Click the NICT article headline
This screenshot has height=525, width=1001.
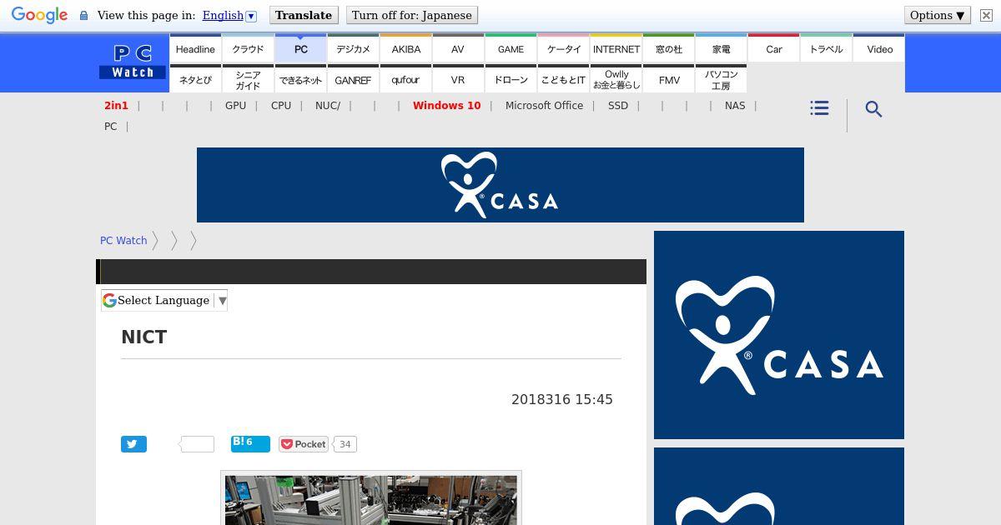(144, 337)
